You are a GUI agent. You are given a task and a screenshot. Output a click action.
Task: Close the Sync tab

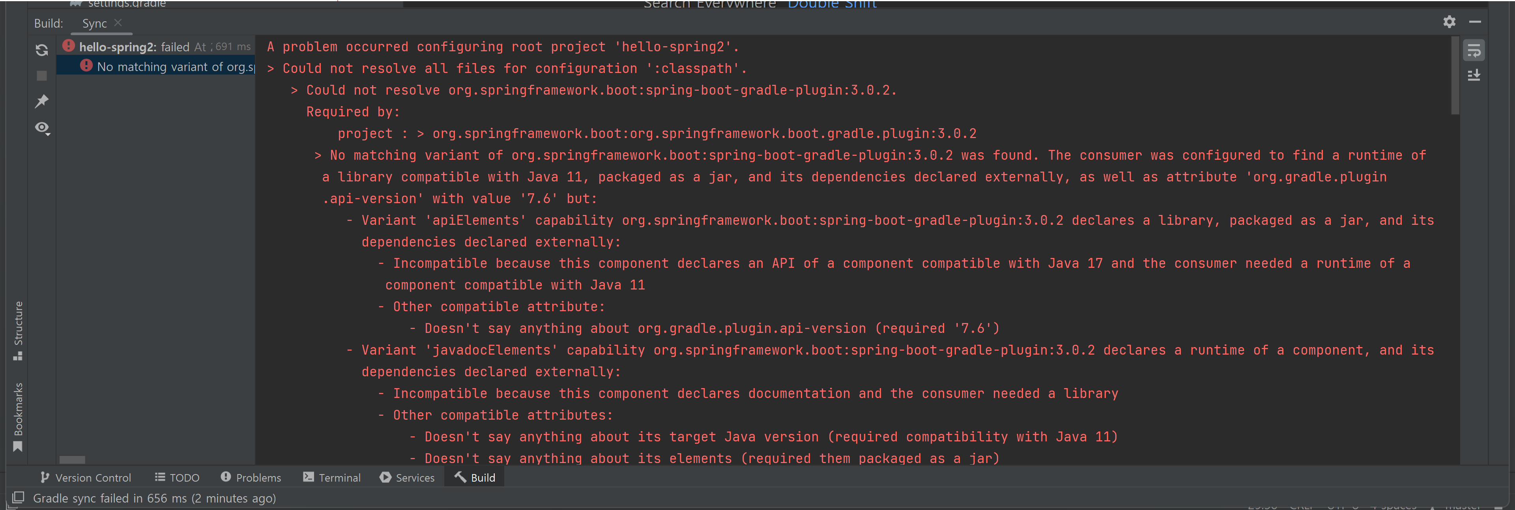118,22
